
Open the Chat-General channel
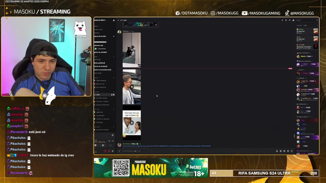(101, 81)
